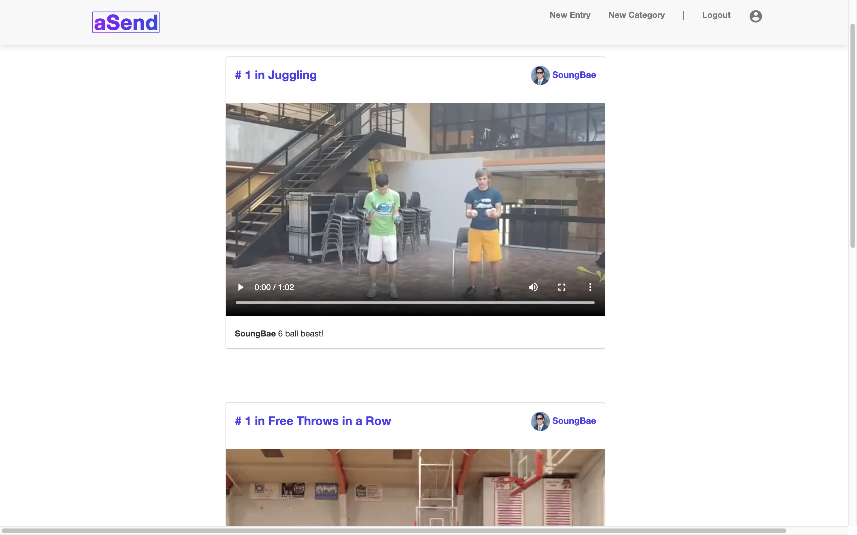
Task: Click the Free Throws video thumbnail
Action: (415, 488)
